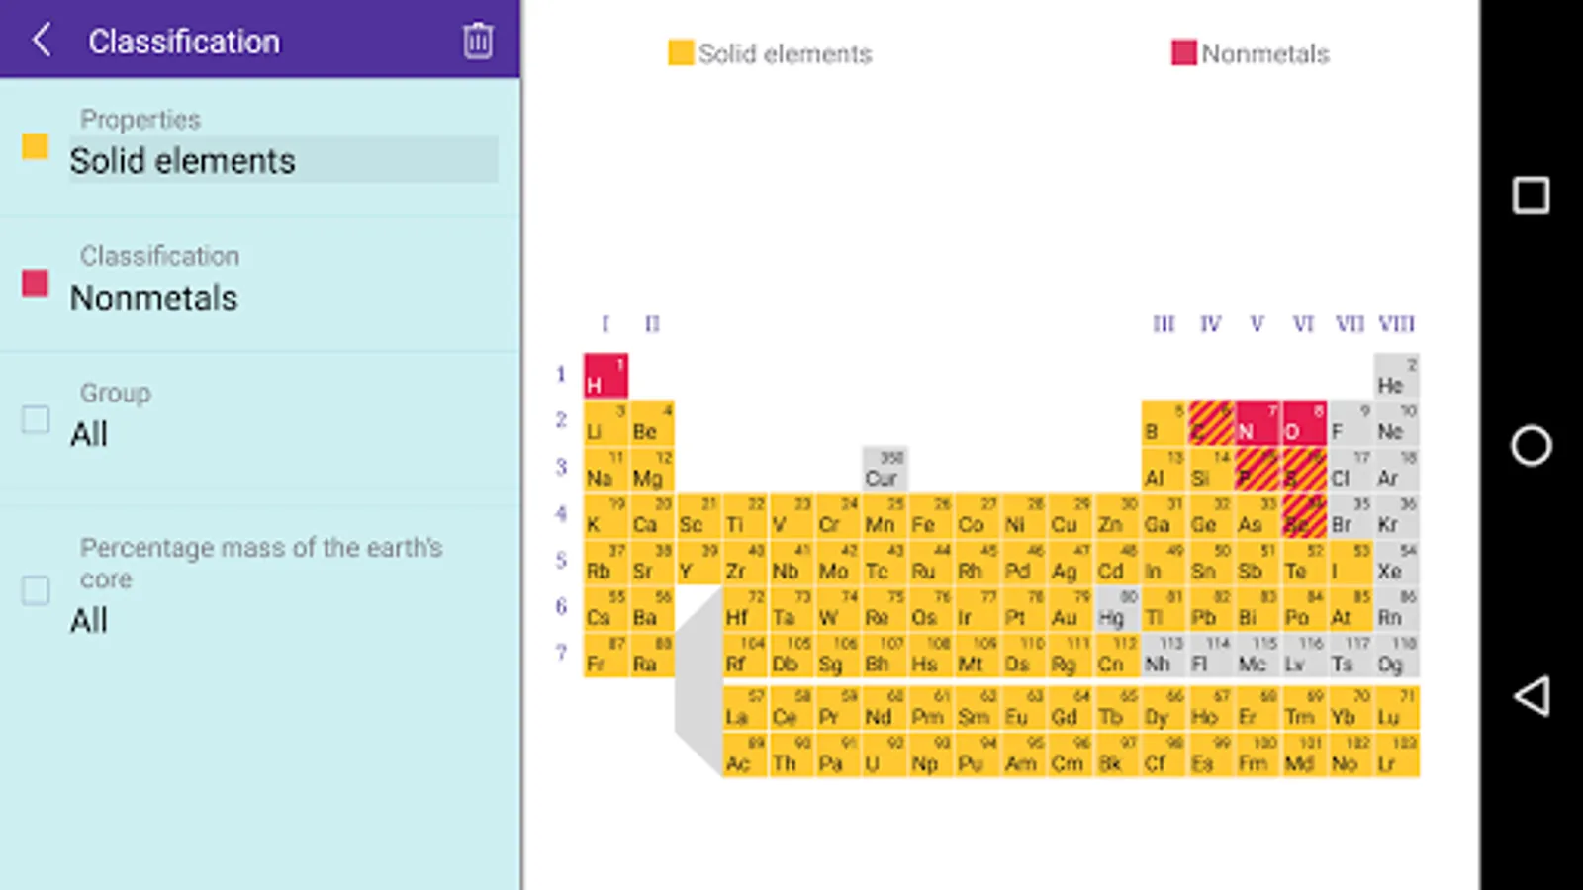Toggle the Group filter checkbox
This screenshot has width=1583, height=890.
(x=36, y=419)
